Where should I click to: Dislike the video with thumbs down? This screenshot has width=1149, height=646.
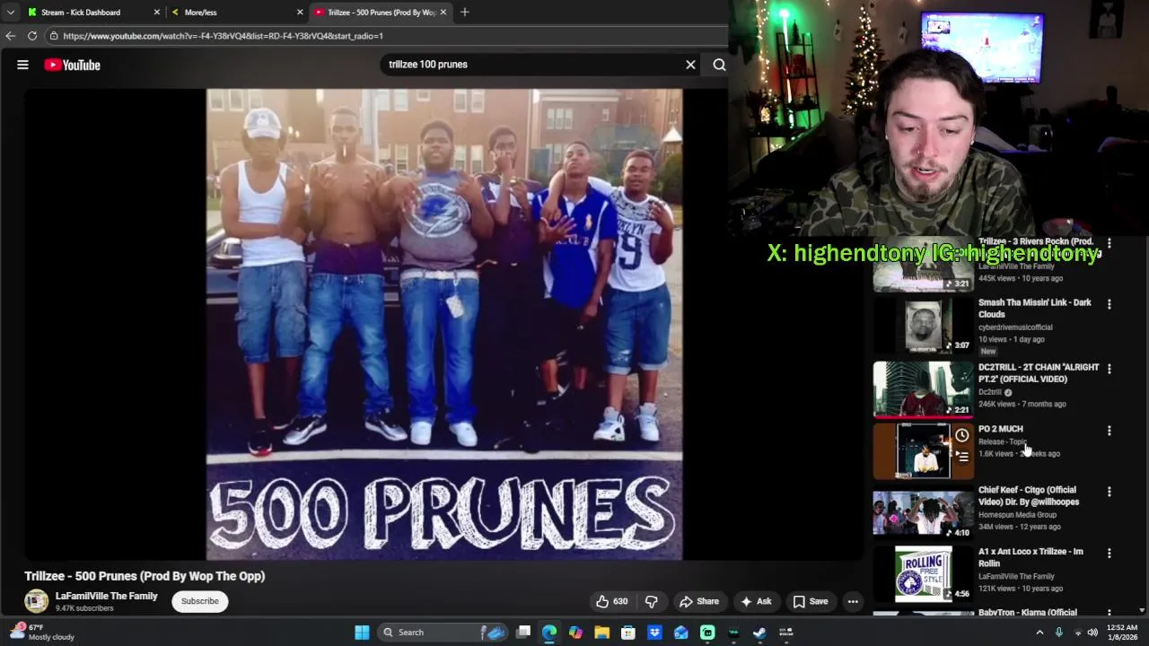(x=652, y=601)
